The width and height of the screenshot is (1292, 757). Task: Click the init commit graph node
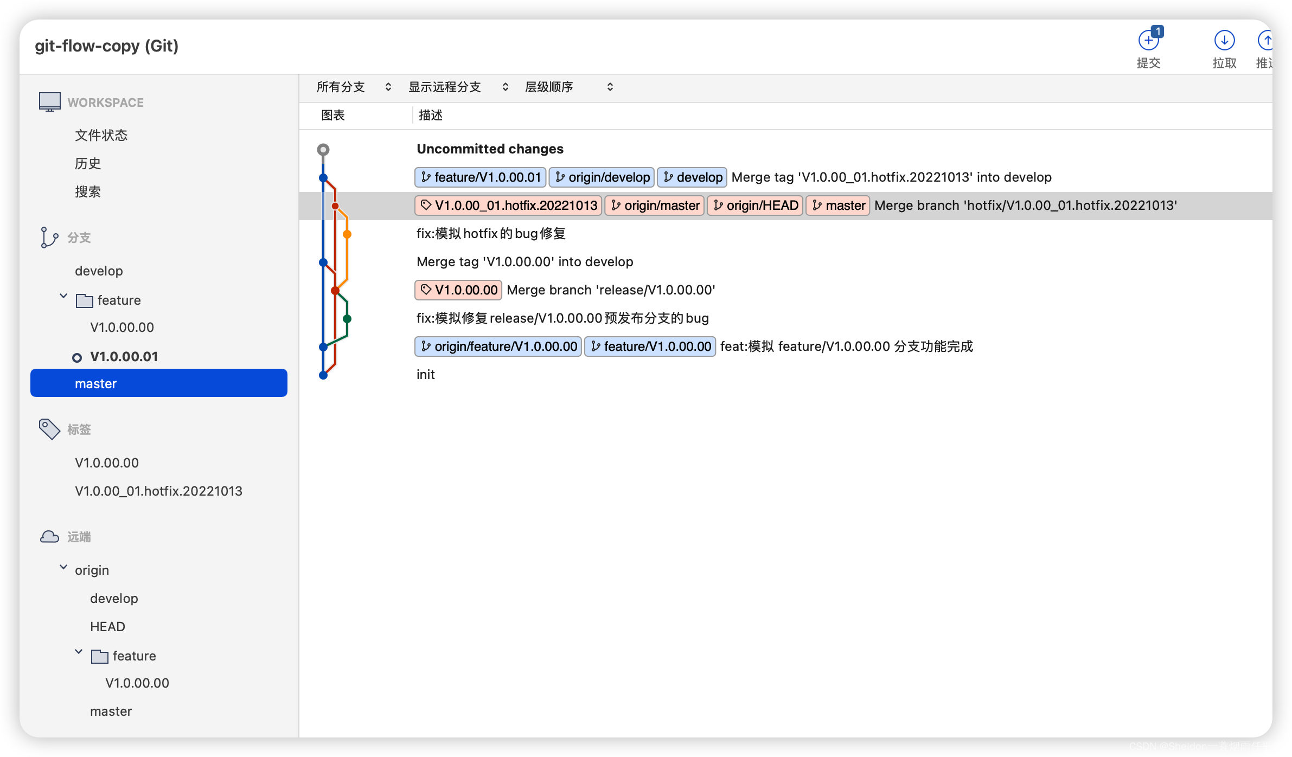tap(323, 375)
